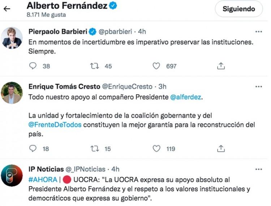View Enrique Tomás Cresto's profile picture
The height and width of the screenshot is (206, 271).
12,93
